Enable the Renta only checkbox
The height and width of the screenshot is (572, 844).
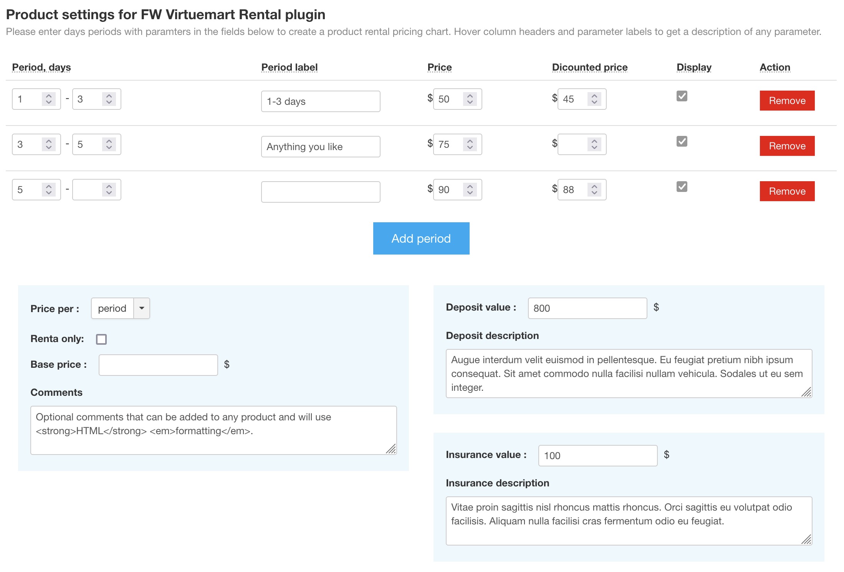coord(101,339)
